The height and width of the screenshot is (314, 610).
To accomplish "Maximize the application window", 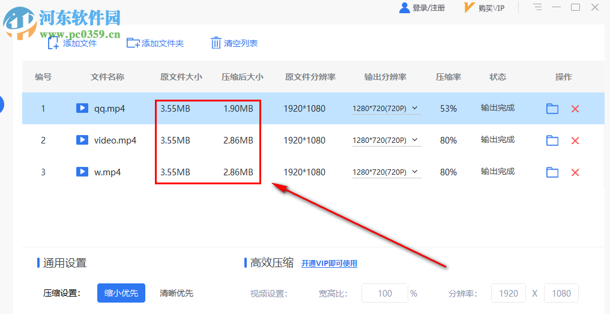I will pos(575,7).
